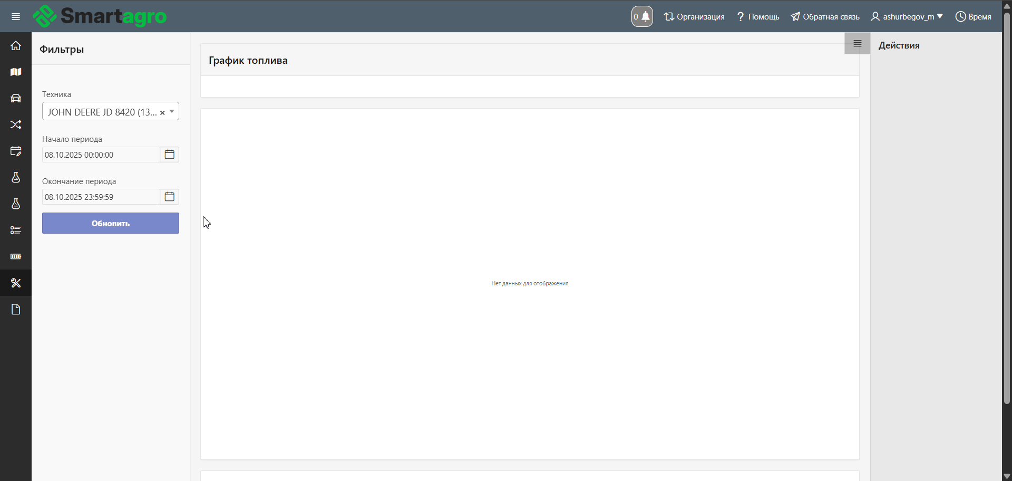Click the Обратная связь link
Viewport: 1012px width, 481px height.
coord(825,16)
